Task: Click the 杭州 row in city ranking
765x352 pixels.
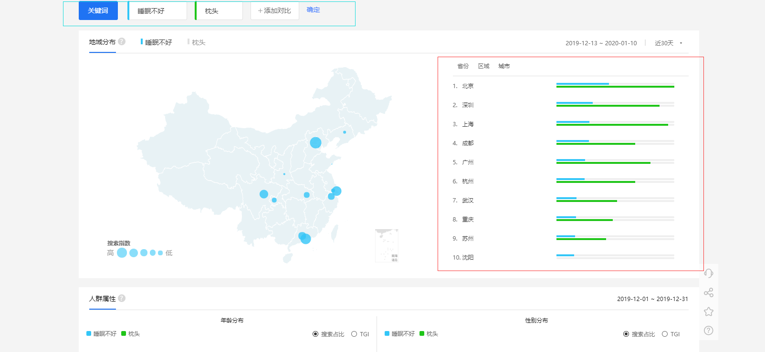Action: coord(570,181)
